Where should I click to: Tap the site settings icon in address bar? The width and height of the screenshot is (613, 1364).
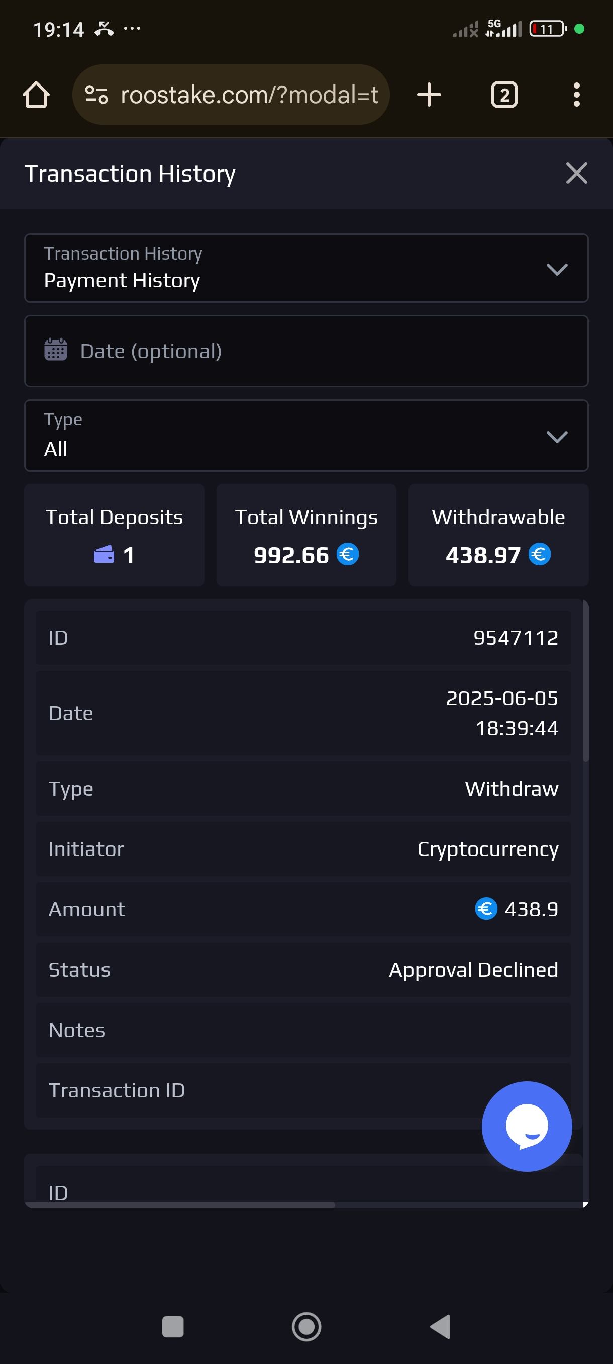coord(96,95)
